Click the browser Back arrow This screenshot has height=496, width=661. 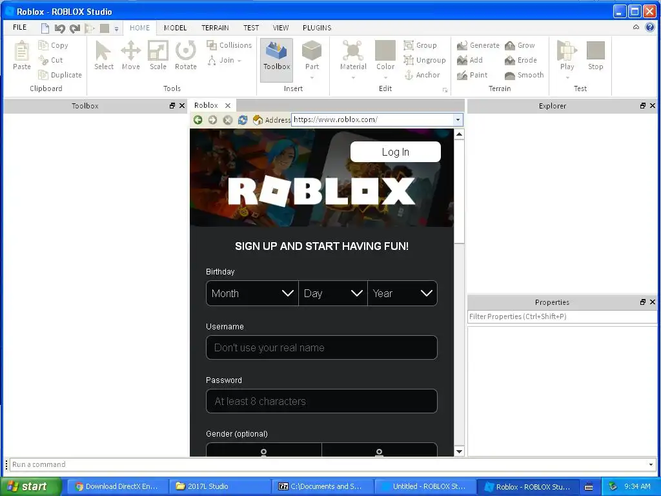click(x=198, y=119)
